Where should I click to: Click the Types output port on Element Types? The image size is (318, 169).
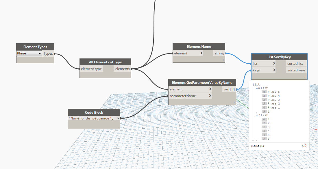coord(48,54)
